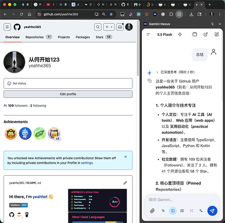Click the GitHub page vertical scrollbar
225x223 pixels.
click(x=138, y=48)
